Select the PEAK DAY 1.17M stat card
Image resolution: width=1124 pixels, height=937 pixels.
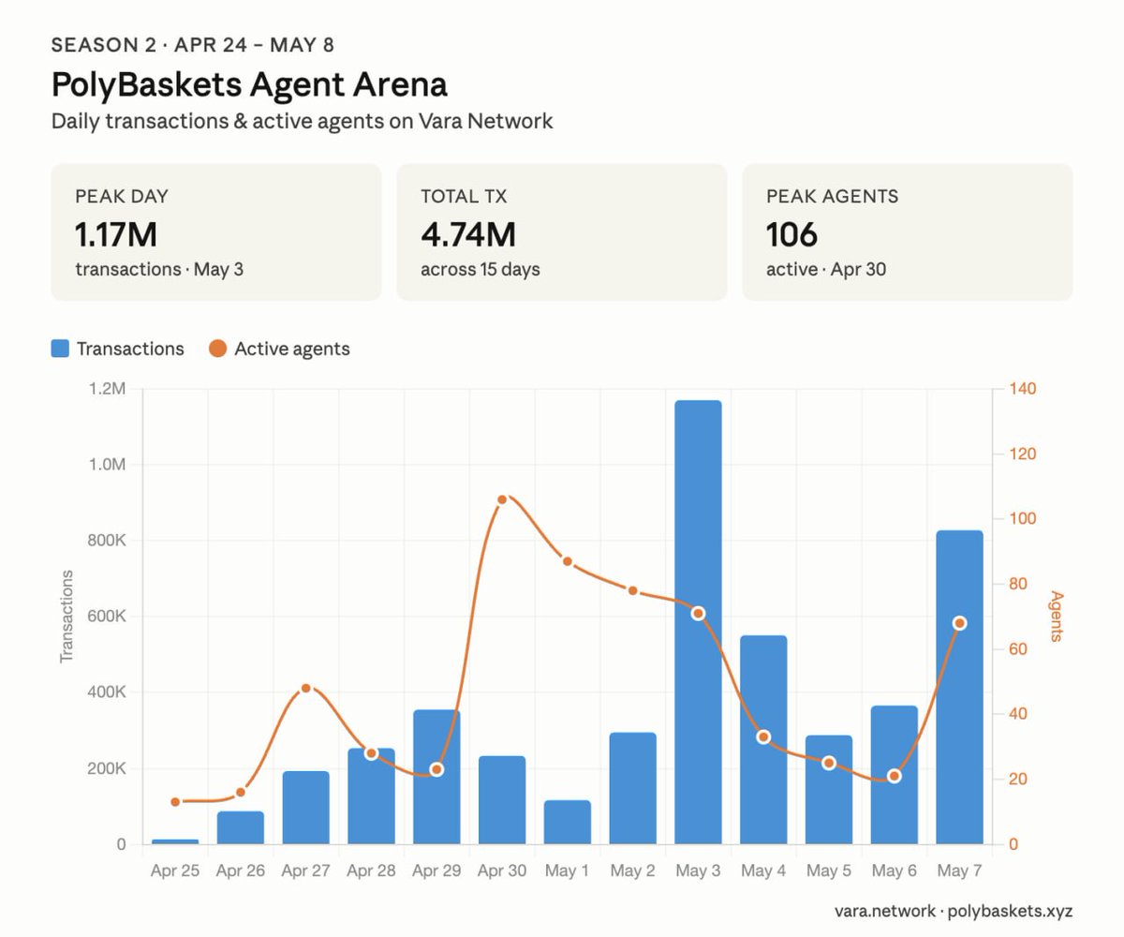pos(216,232)
